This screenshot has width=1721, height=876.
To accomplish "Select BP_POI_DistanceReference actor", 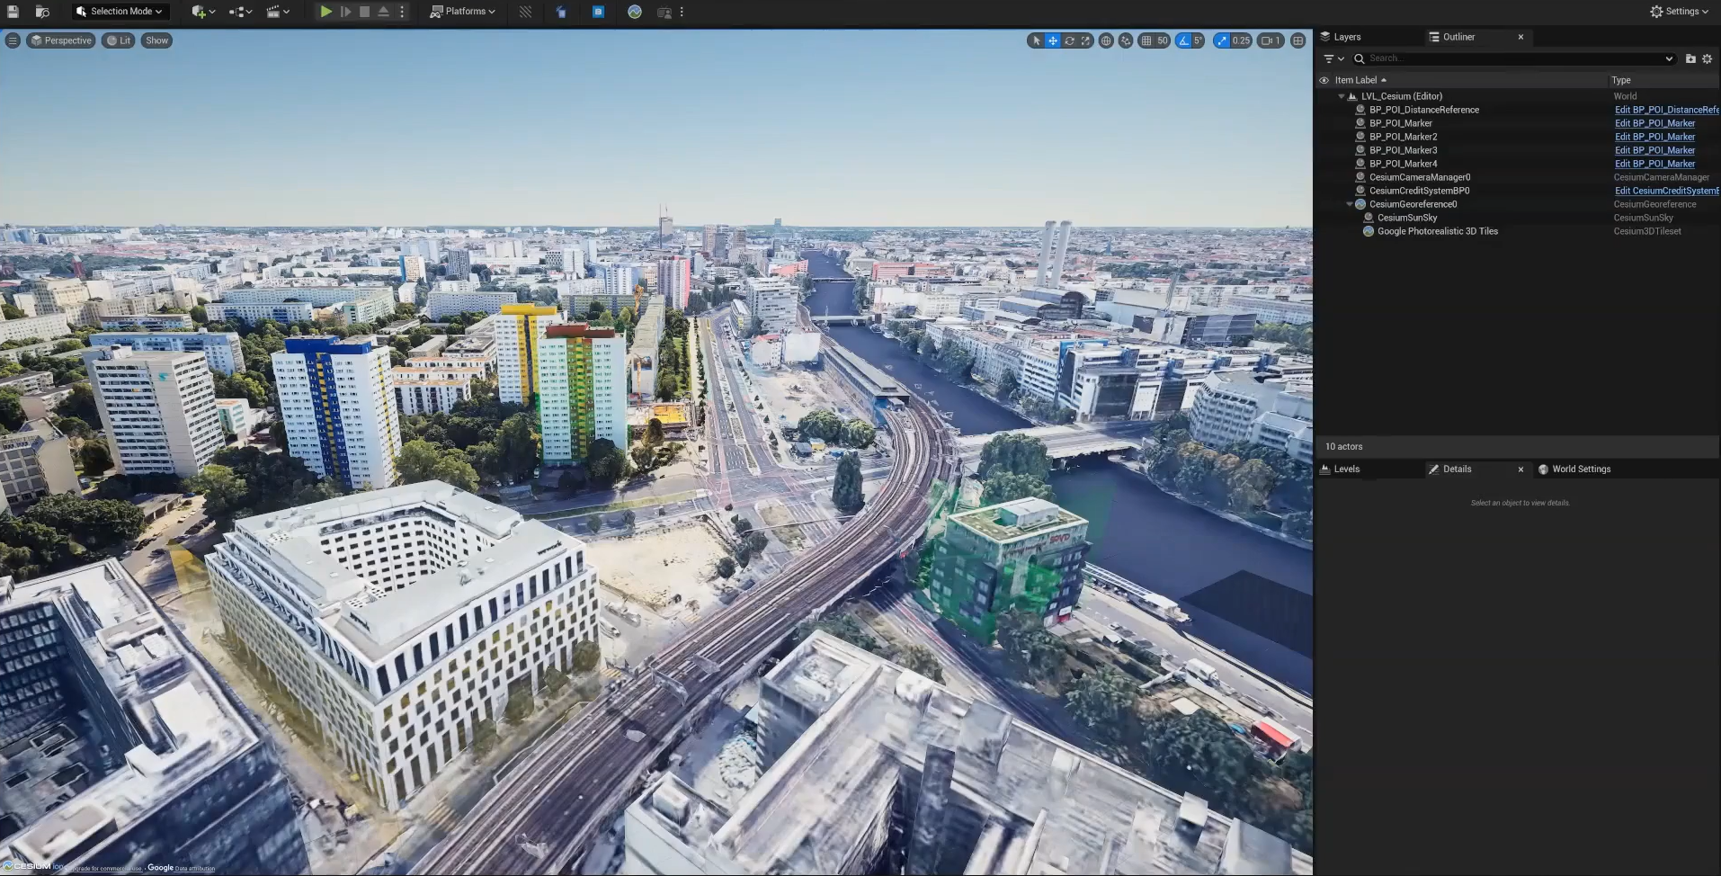I will (x=1423, y=110).
